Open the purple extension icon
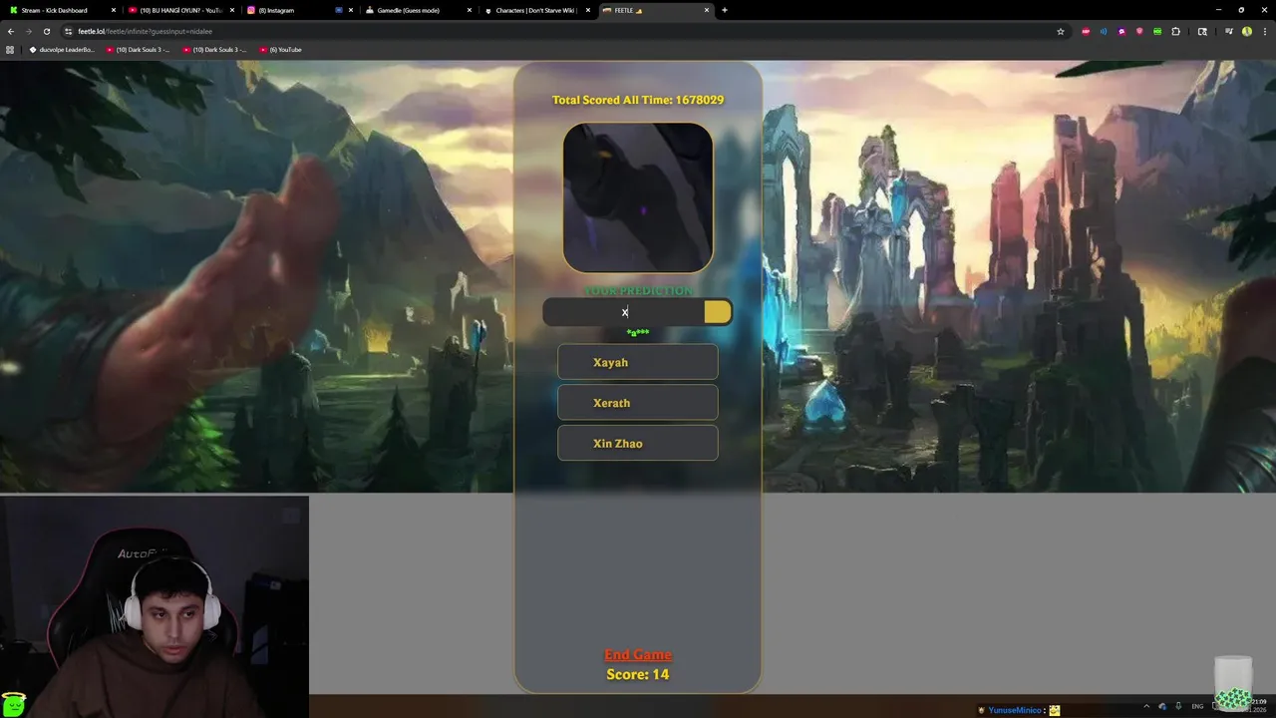Viewport: 1276px width, 718px height. coord(1121,31)
